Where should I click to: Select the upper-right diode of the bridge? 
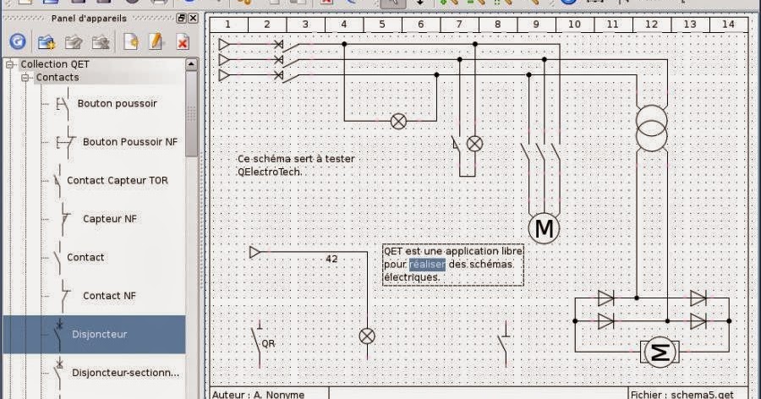tap(698, 298)
